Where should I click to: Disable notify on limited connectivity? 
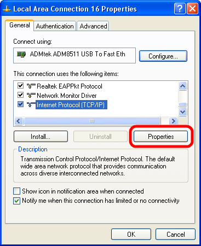point(16,201)
